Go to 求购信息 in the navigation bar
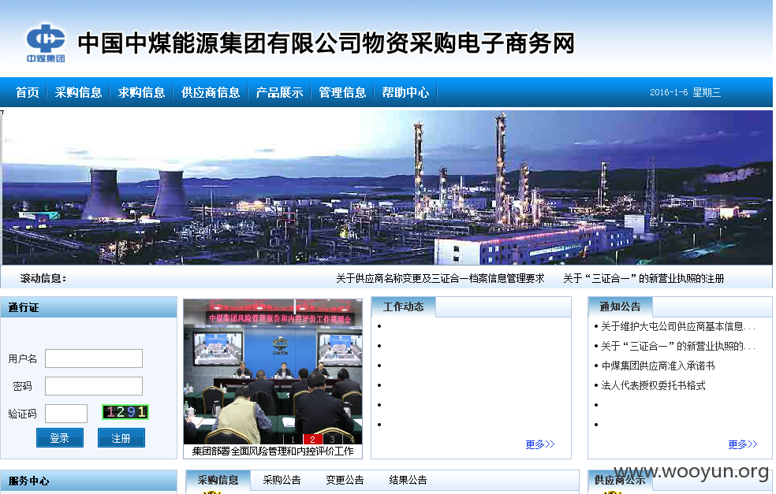Image resolution: width=776 pixels, height=494 pixels. point(141,92)
